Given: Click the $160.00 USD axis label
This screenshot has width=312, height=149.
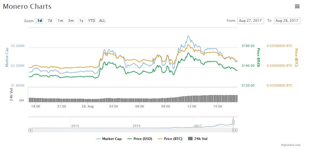Looking at the screenshot, I should click(x=248, y=46).
